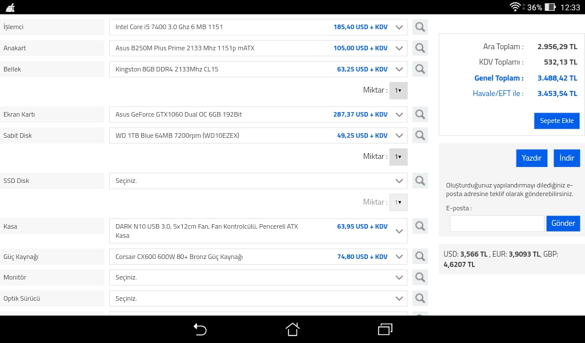This screenshot has height=343, width=585.
Task: Expand the İşlemci Intel Core i5 dropdown
Action: (x=258, y=27)
